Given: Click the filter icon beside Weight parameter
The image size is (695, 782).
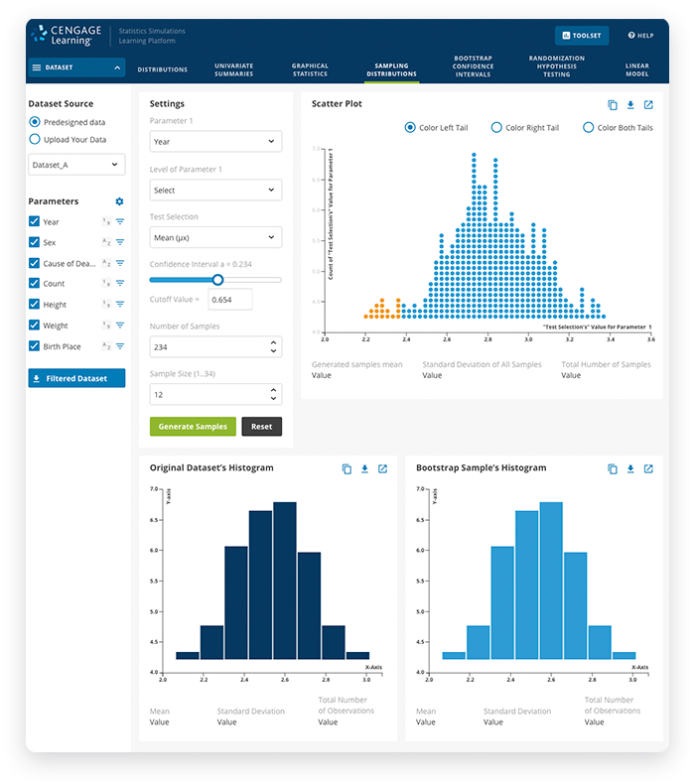Looking at the screenshot, I should tap(119, 326).
